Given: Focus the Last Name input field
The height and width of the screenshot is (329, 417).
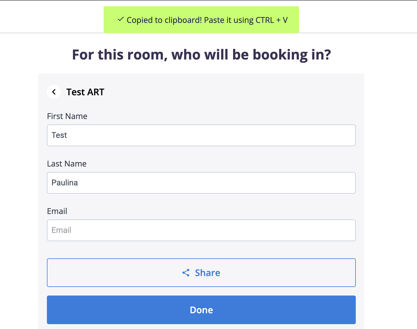Looking at the screenshot, I should point(201,183).
